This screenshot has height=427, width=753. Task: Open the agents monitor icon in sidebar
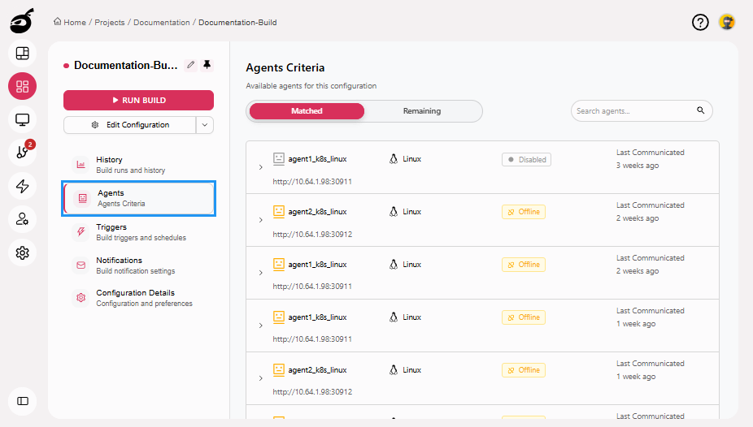[x=22, y=119]
